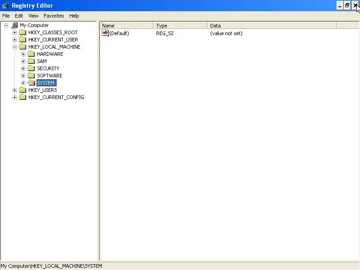Click the HKEY_CURRENT_USER folder icon
Screen dimensions: 360x270
pos(22,40)
